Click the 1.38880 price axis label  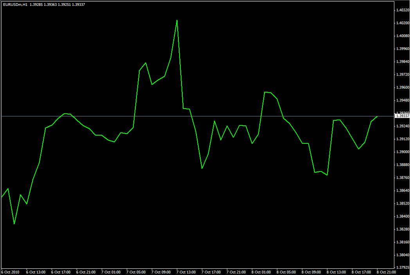403,165
